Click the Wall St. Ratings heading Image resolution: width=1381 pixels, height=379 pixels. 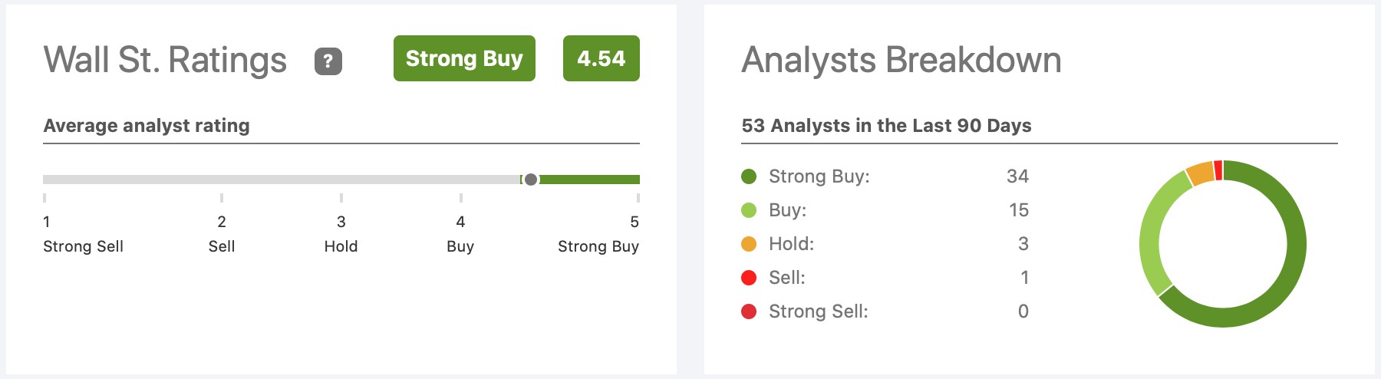165,60
